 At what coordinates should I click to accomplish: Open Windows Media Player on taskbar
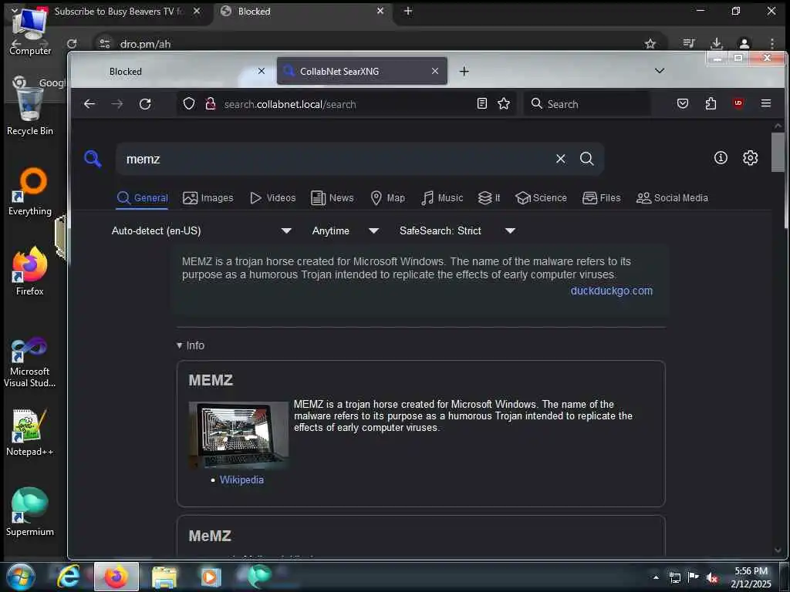point(211,577)
